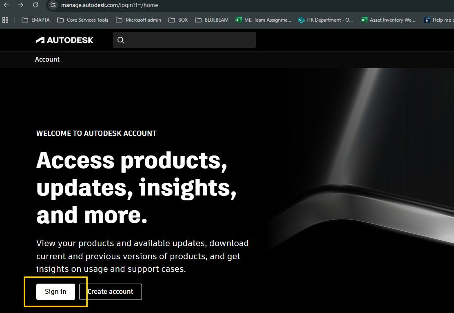This screenshot has width=454, height=313.
Task: Click the Create account button
Action: (110, 291)
